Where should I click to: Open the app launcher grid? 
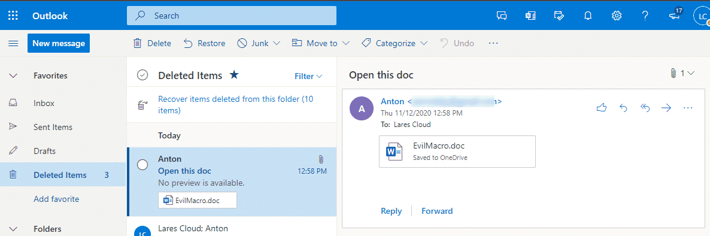click(13, 16)
